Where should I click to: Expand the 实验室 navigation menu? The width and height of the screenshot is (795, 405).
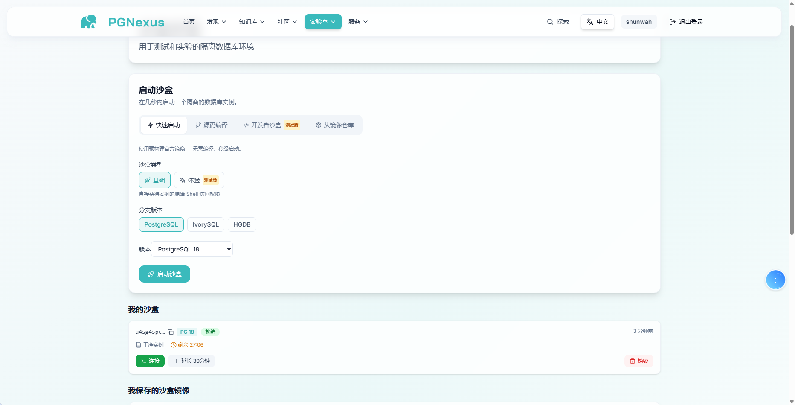point(323,22)
